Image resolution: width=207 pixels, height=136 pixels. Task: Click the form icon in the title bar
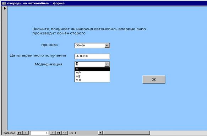[x=4, y=3]
